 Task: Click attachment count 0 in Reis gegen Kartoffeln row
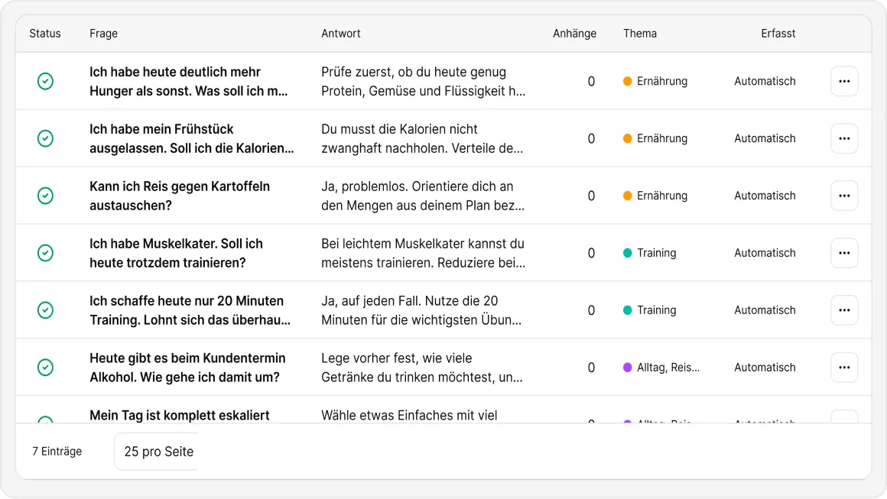coord(591,196)
